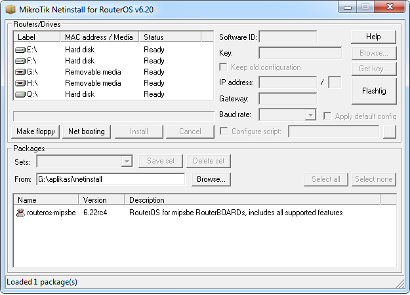Screen dimensions: 410x295
Task: Click the Get key button
Action: tap(374, 69)
